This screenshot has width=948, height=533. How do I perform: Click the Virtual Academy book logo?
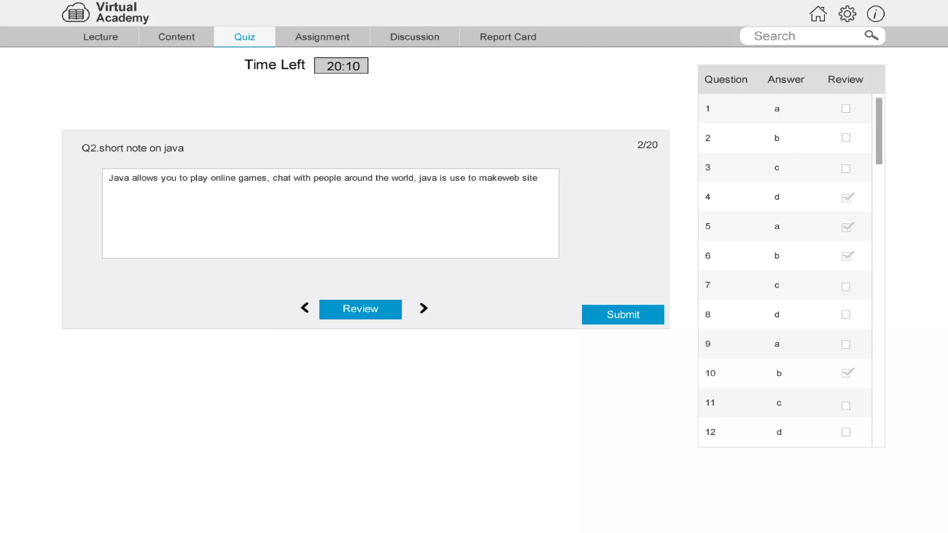75,13
